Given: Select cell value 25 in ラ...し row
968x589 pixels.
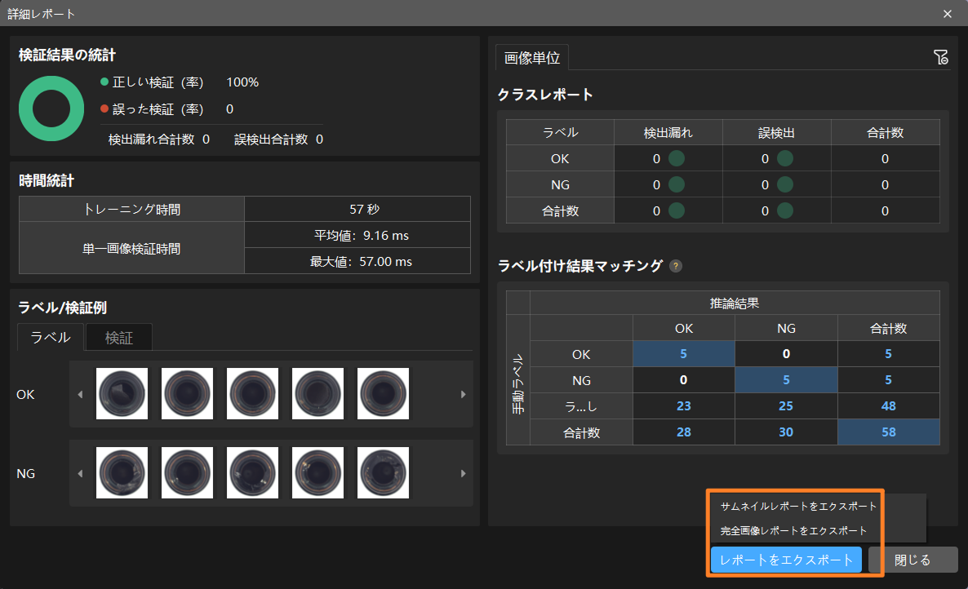Looking at the screenshot, I should [x=786, y=405].
